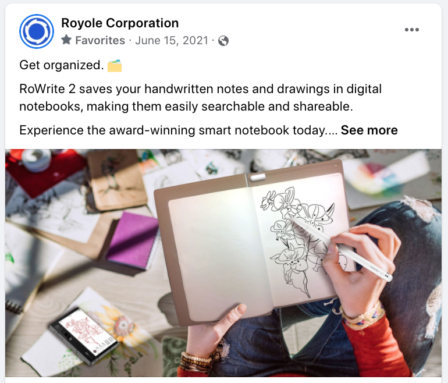Image resolution: width=448 pixels, height=383 pixels.
Task: Click the RoWrite 2 saves description paragraph
Action: pyautogui.click(x=200, y=97)
